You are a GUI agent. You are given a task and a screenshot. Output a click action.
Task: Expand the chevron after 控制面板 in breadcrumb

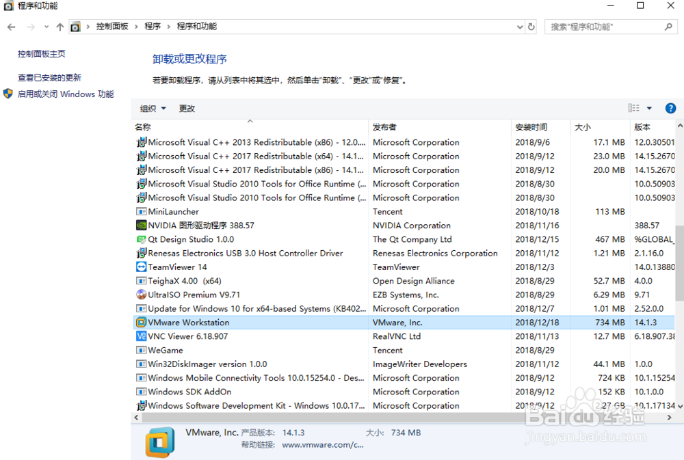coord(136,27)
